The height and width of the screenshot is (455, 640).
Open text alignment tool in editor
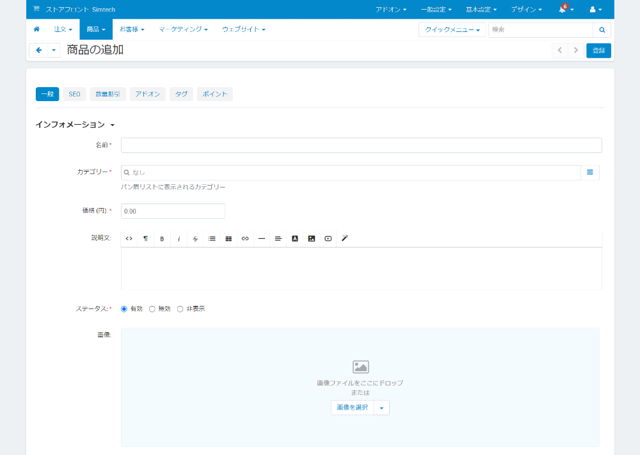pos(278,239)
